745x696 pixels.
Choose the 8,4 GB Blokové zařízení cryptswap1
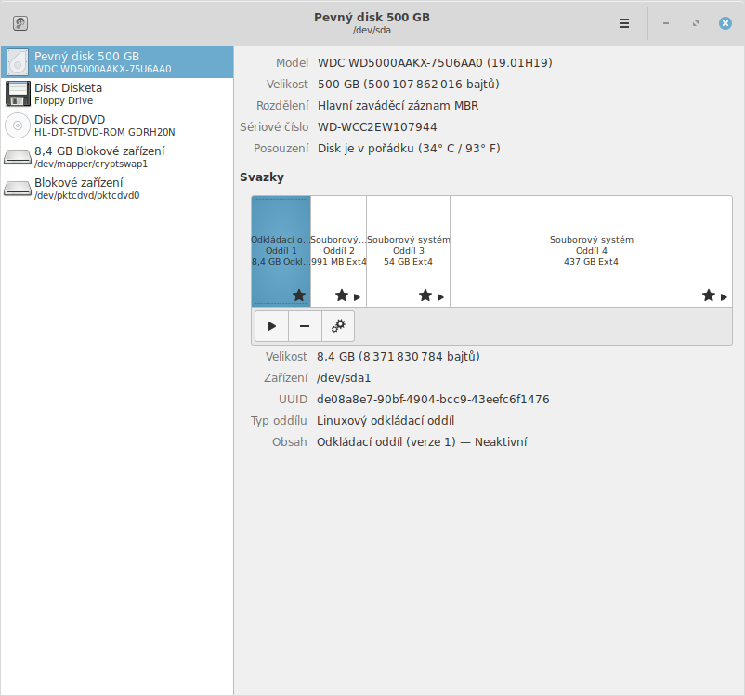(116, 157)
